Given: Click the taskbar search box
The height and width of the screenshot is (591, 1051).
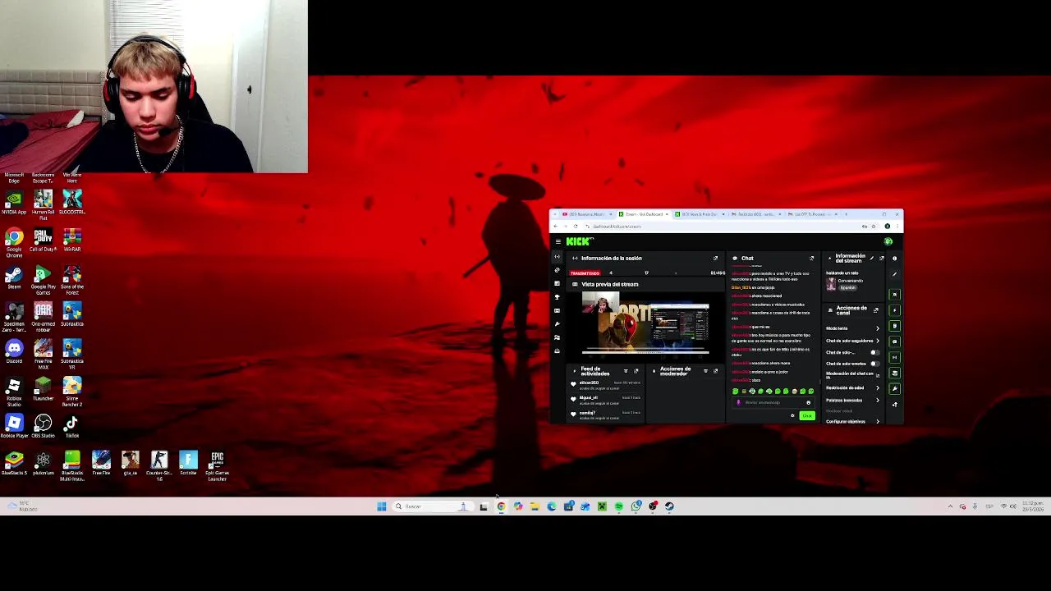Looking at the screenshot, I should pos(433,506).
